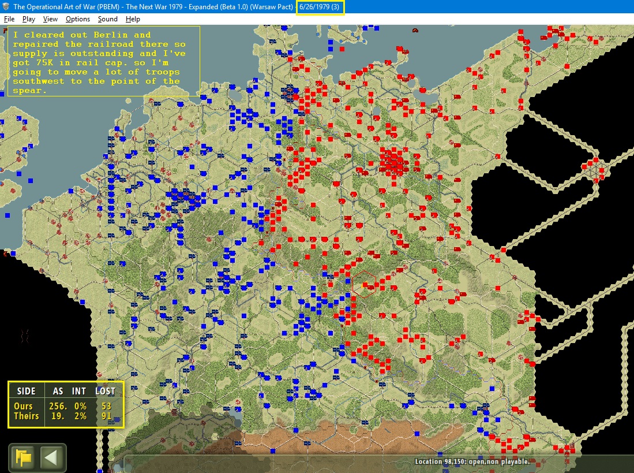The width and height of the screenshot is (634, 473).
Task: Click the 2% interdiction value
Action: click(x=80, y=416)
